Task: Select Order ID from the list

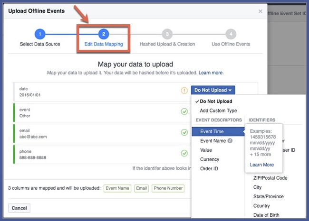Action: tap(209, 168)
